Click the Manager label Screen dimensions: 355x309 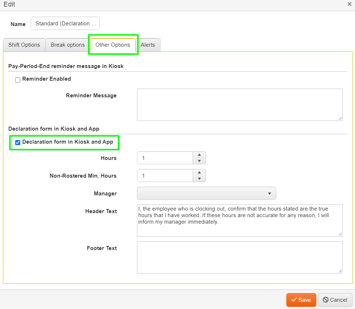coord(105,194)
